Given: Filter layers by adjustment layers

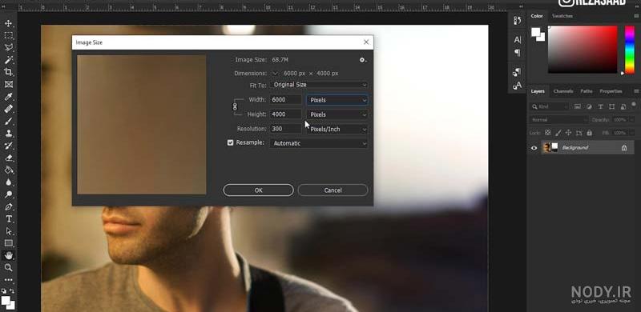Looking at the screenshot, I should pyautogui.click(x=589, y=106).
